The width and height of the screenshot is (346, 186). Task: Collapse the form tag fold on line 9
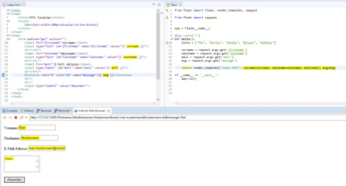9,39
